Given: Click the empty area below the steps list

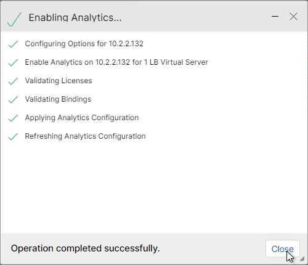Looking at the screenshot, I should (x=154, y=187).
